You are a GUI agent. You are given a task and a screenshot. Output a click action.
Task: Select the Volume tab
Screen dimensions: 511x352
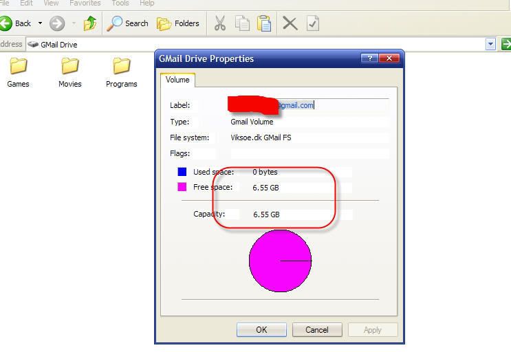point(177,80)
